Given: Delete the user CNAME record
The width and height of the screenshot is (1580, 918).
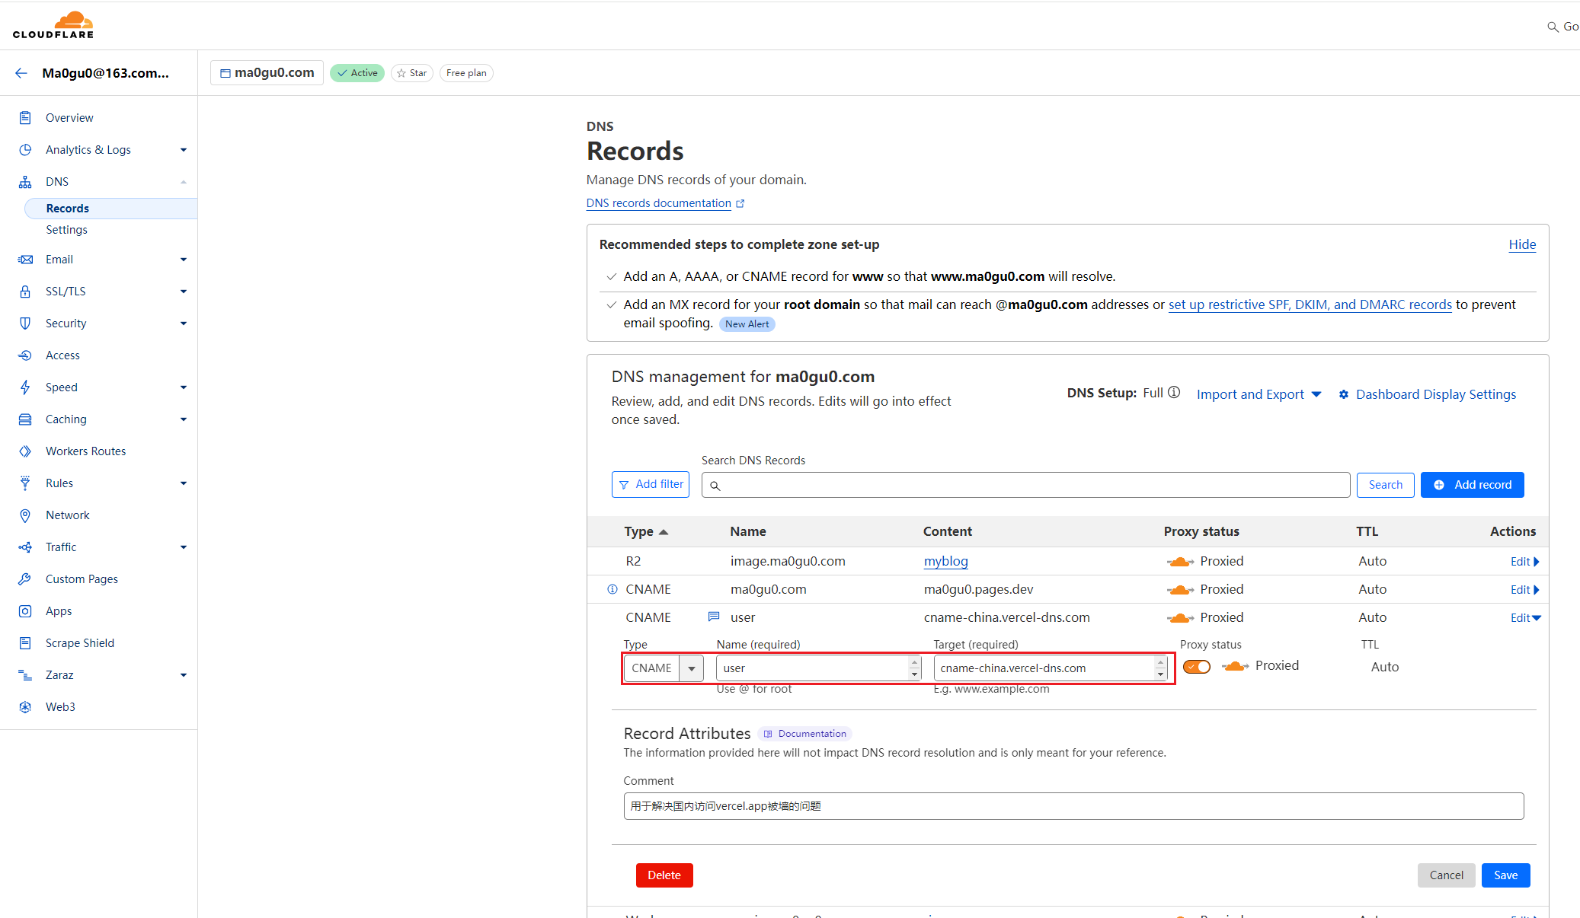Looking at the screenshot, I should point(664,875).
